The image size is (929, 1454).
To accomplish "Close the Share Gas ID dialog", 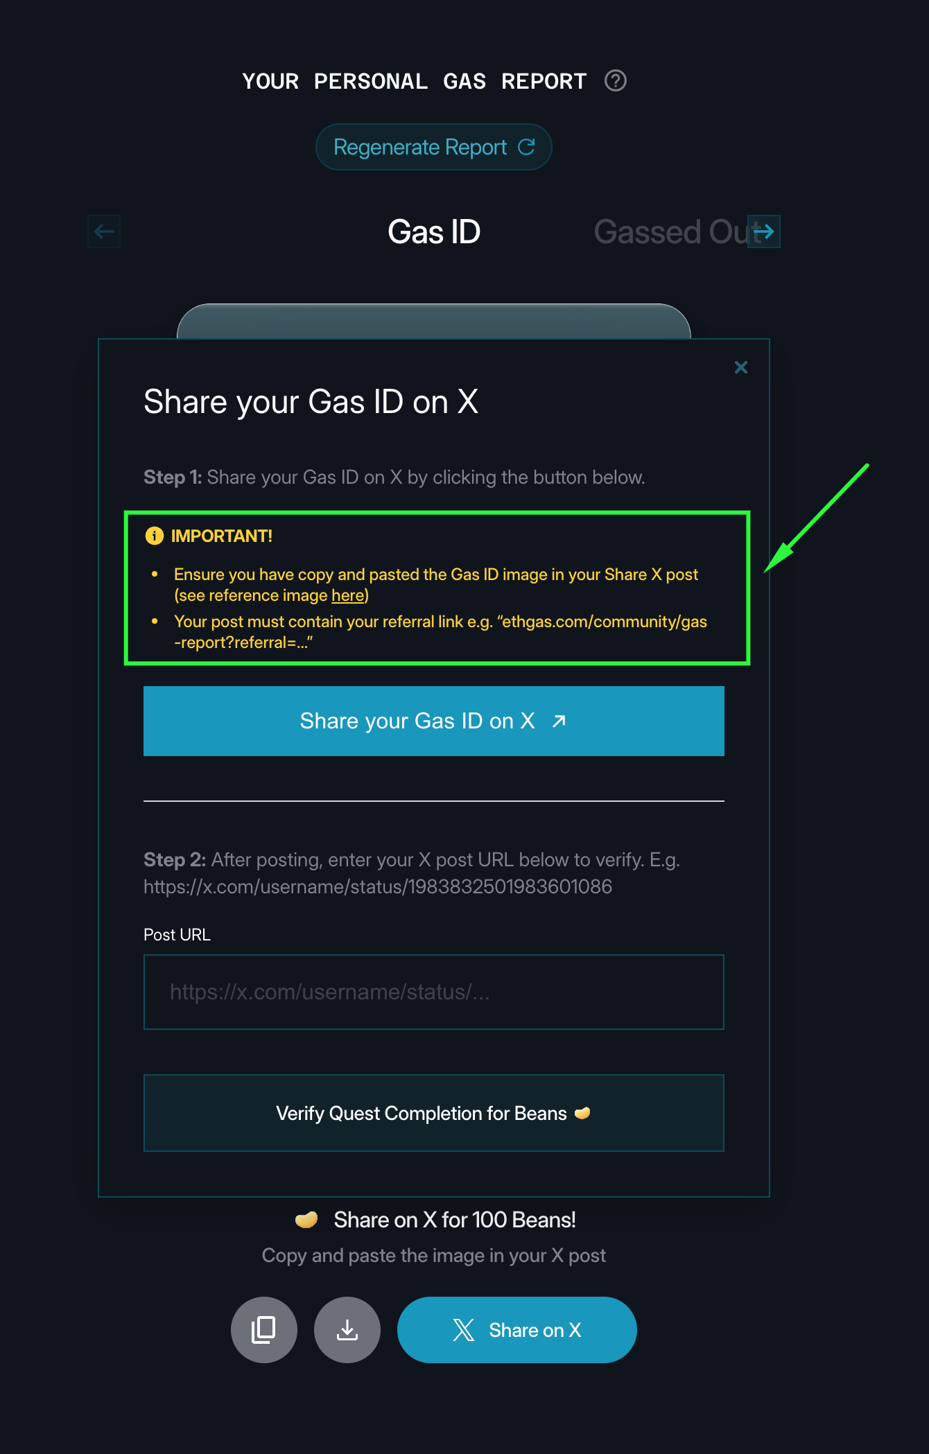I will pos(740,367).
